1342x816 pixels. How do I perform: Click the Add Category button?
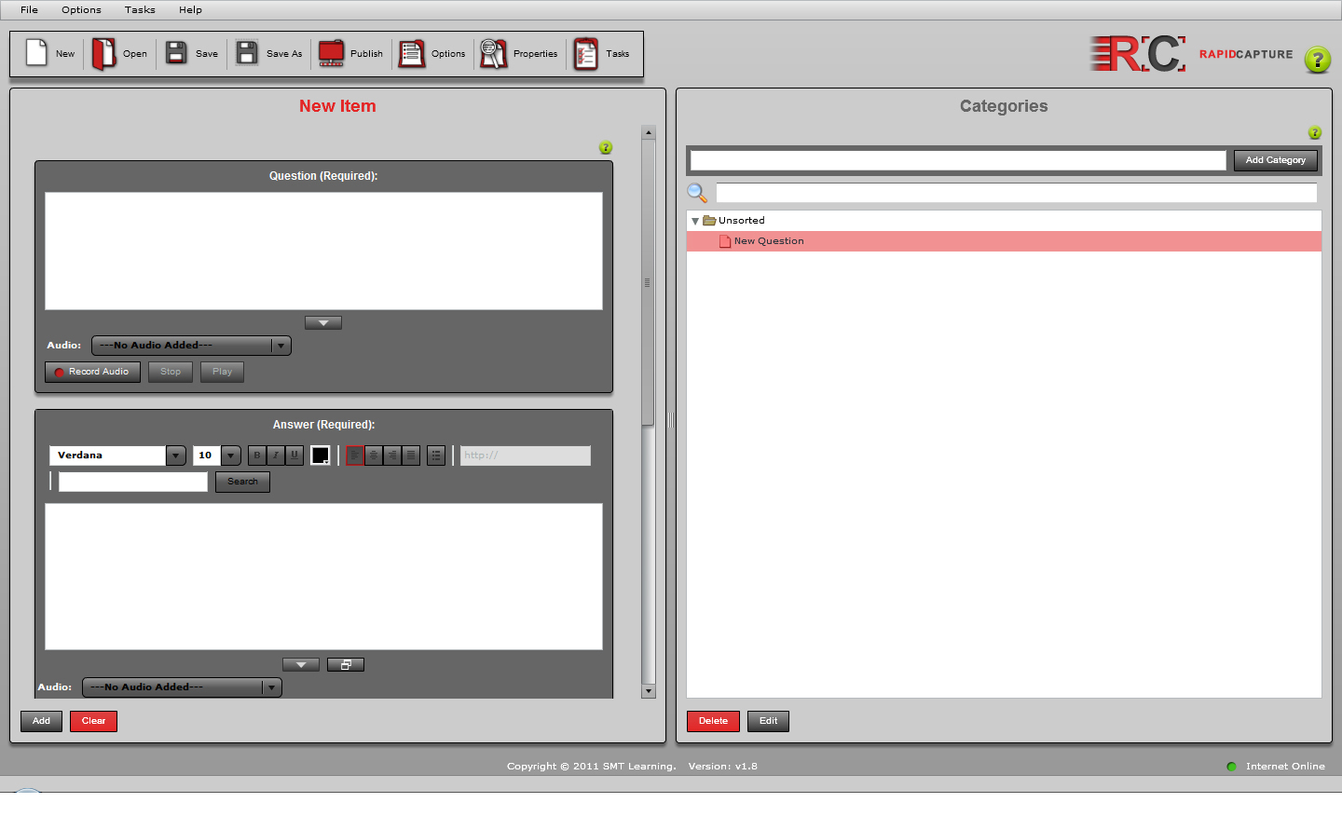tap(1275, 160)
